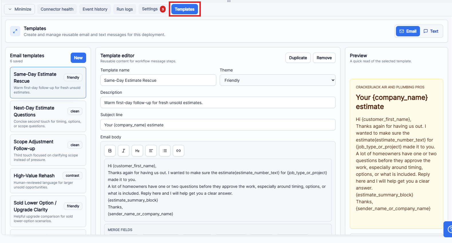Click the expand arrows icon beside Templates heading
This screenshot has width=452, height=243.
15,31
